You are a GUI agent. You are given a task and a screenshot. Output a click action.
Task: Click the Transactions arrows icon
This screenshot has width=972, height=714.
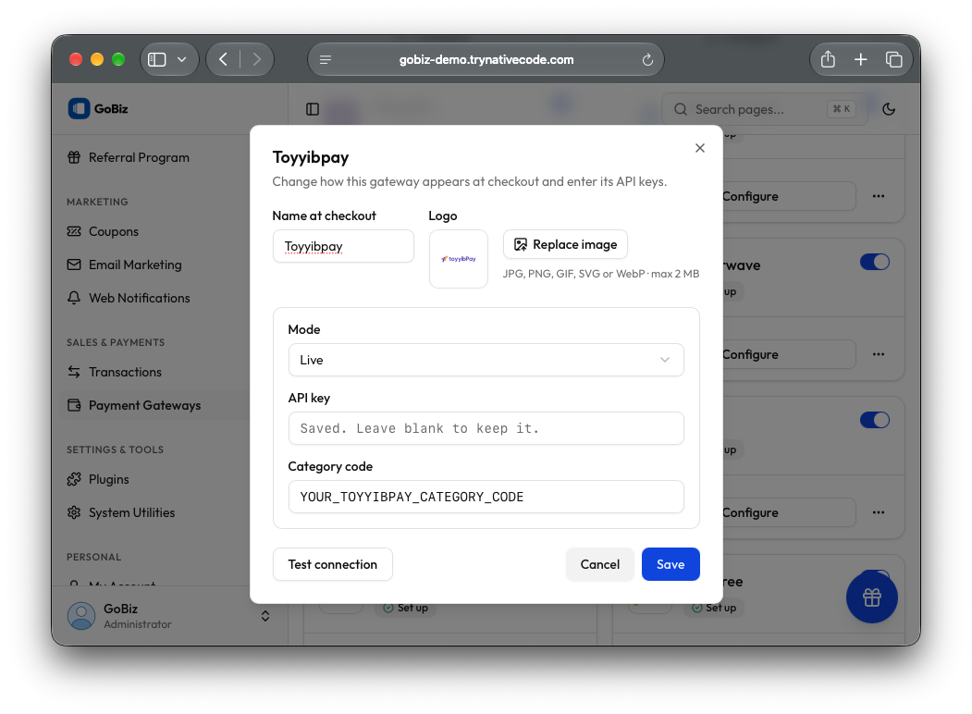(x=74, y=372)
